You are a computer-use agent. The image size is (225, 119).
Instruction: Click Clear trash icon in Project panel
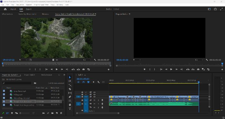(61, 113)
